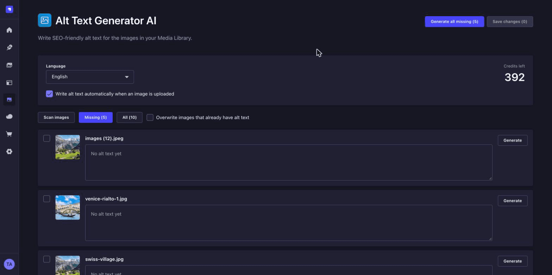
Task: Open settings gear in the sidebar
Action: pyautogui.click(x=9, y=151)
